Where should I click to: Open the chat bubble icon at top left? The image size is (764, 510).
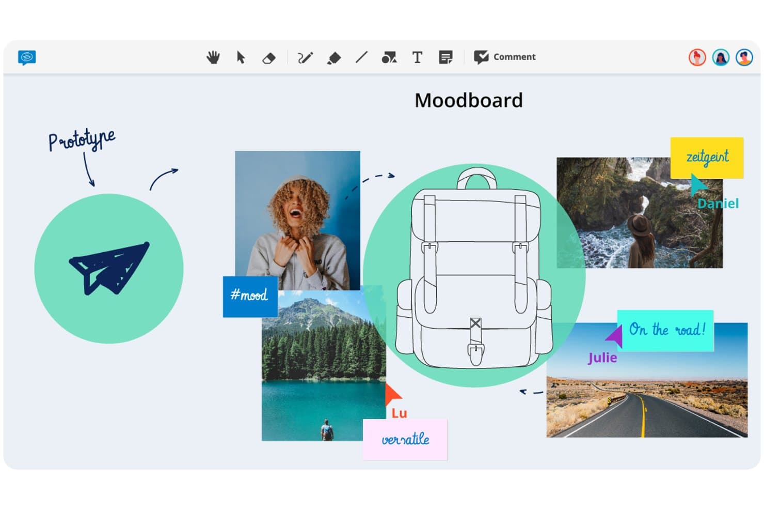pos(27,57)
